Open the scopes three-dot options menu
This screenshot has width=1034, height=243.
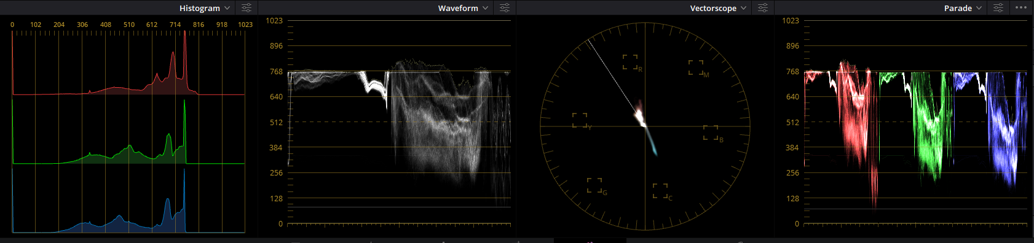(x=1021, y=8)
